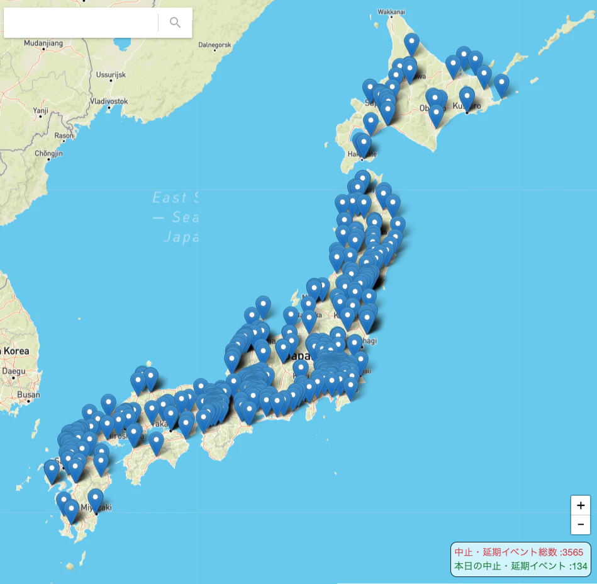Click the Chongjin city label
This screenshot has width=597, height=584.
pos(48,154)
